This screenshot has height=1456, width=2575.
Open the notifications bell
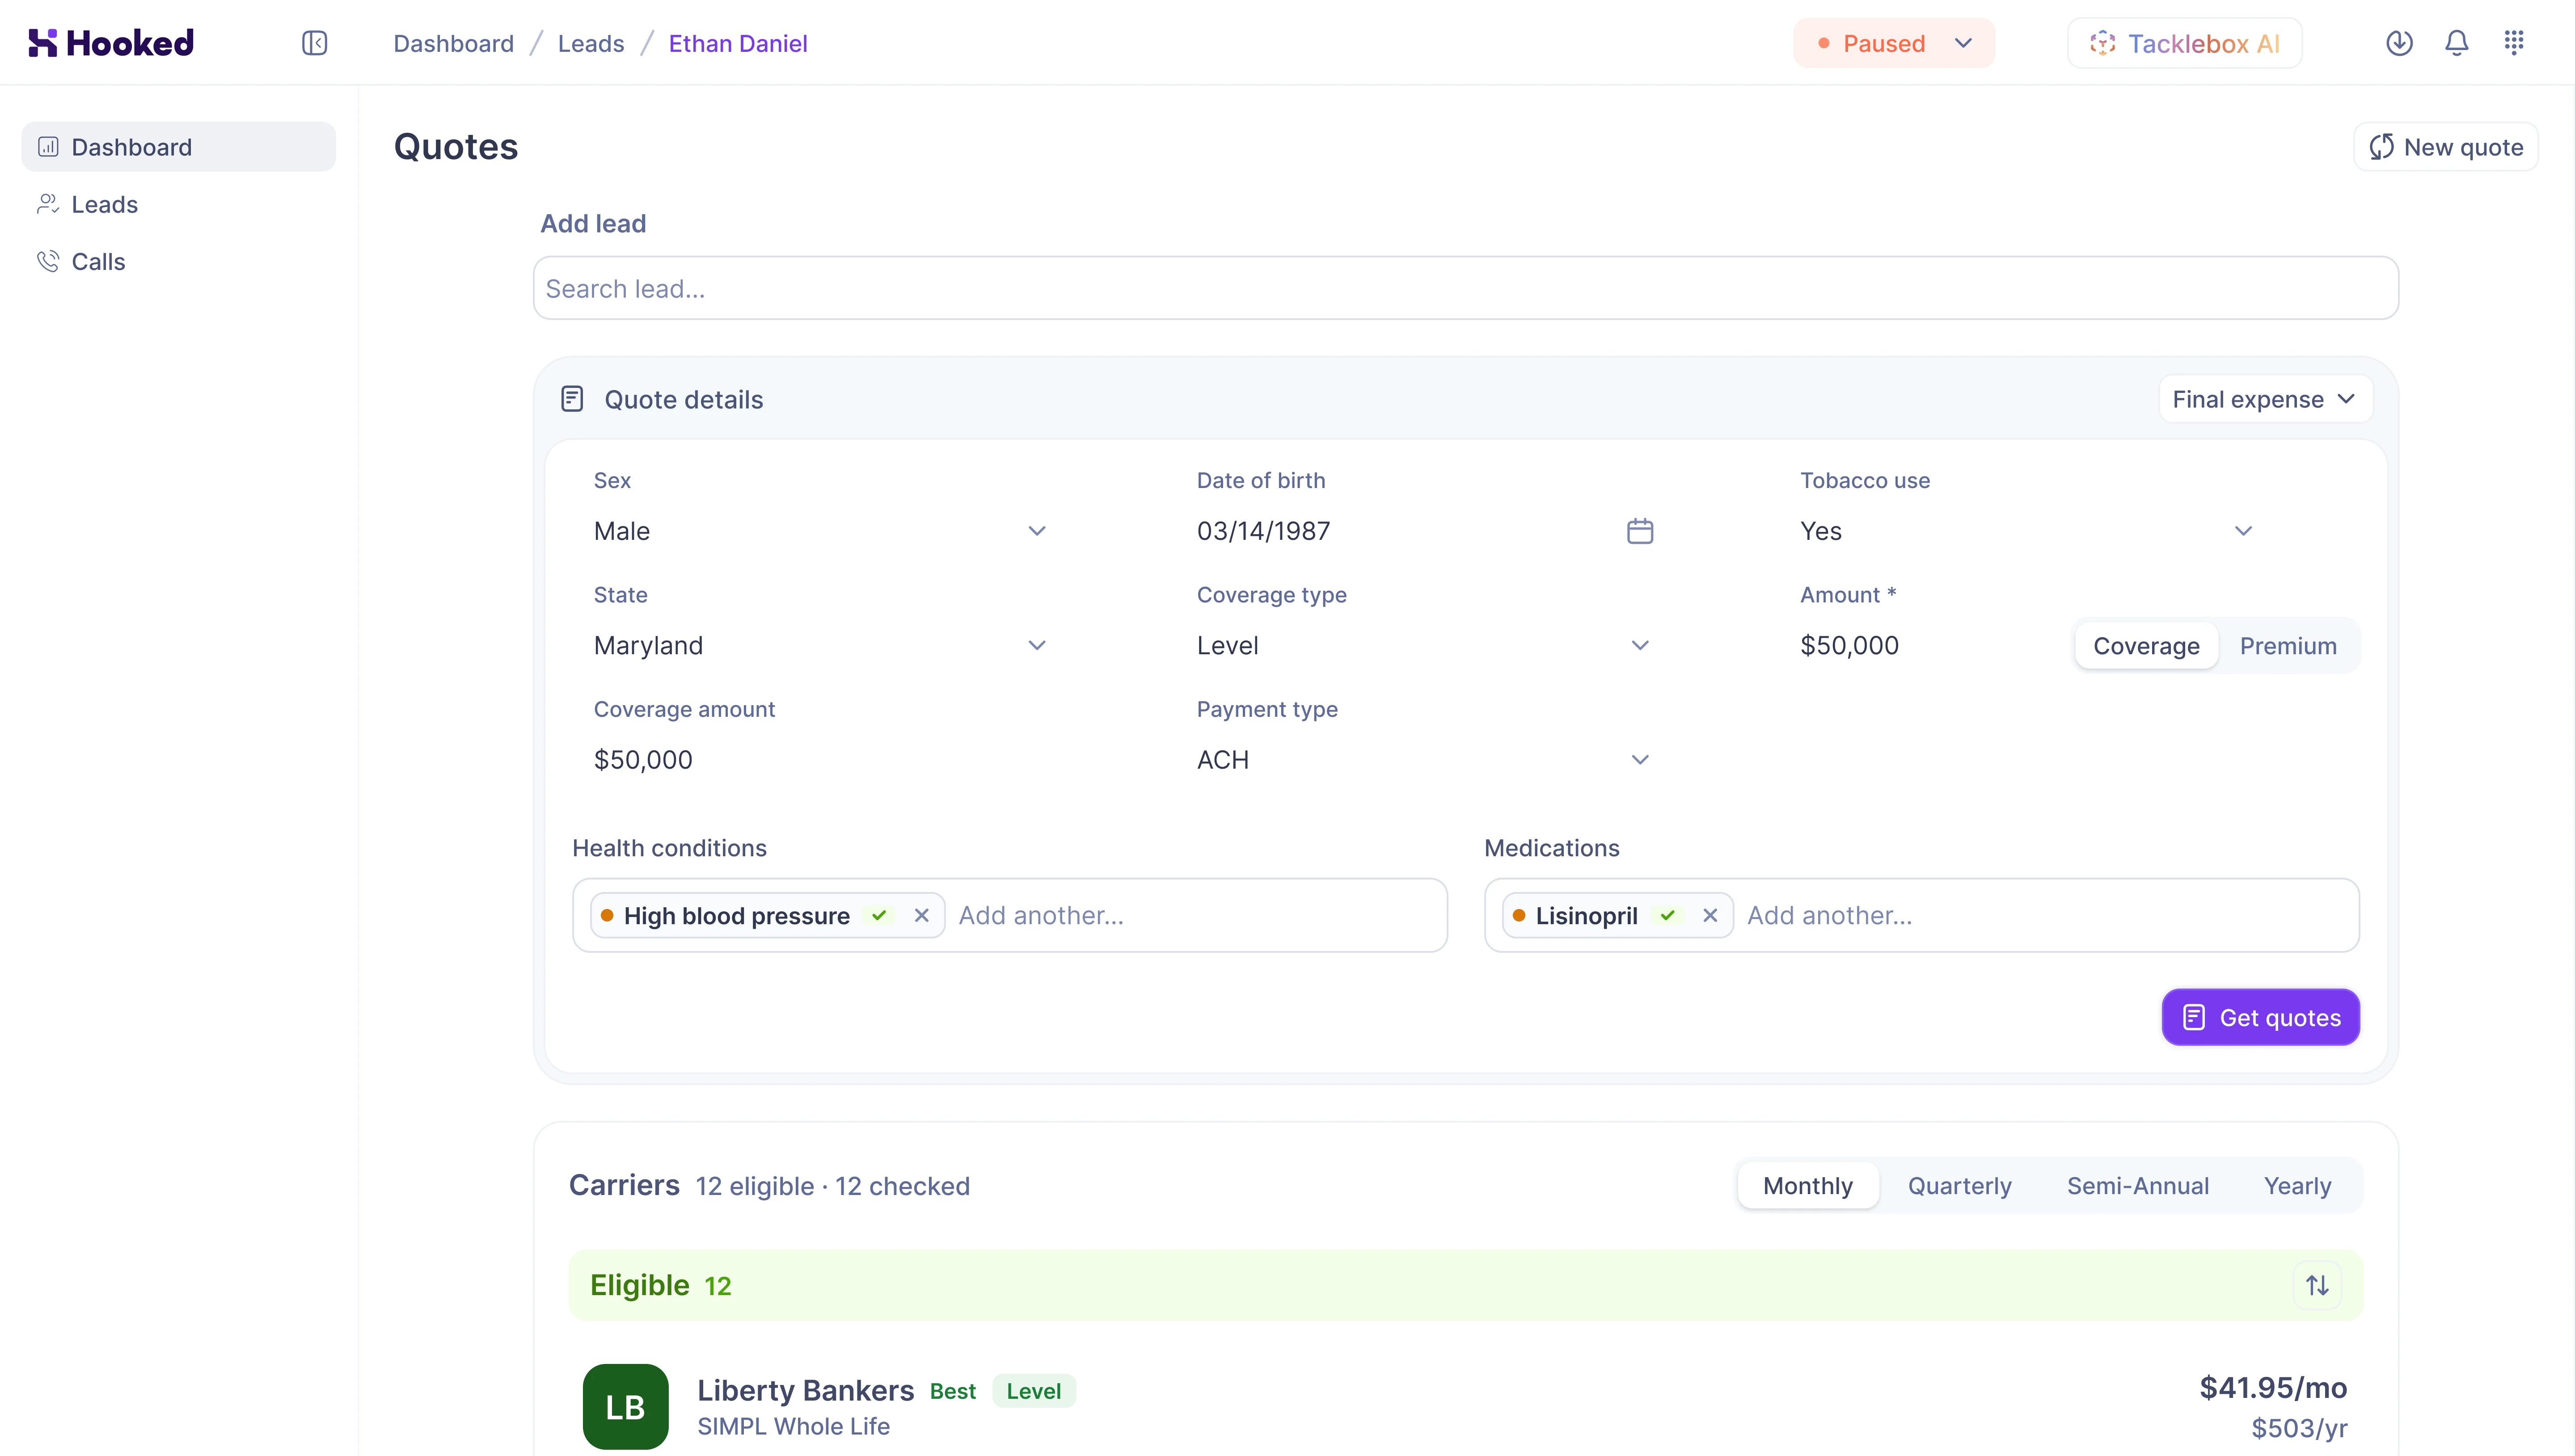[2456, 43]
